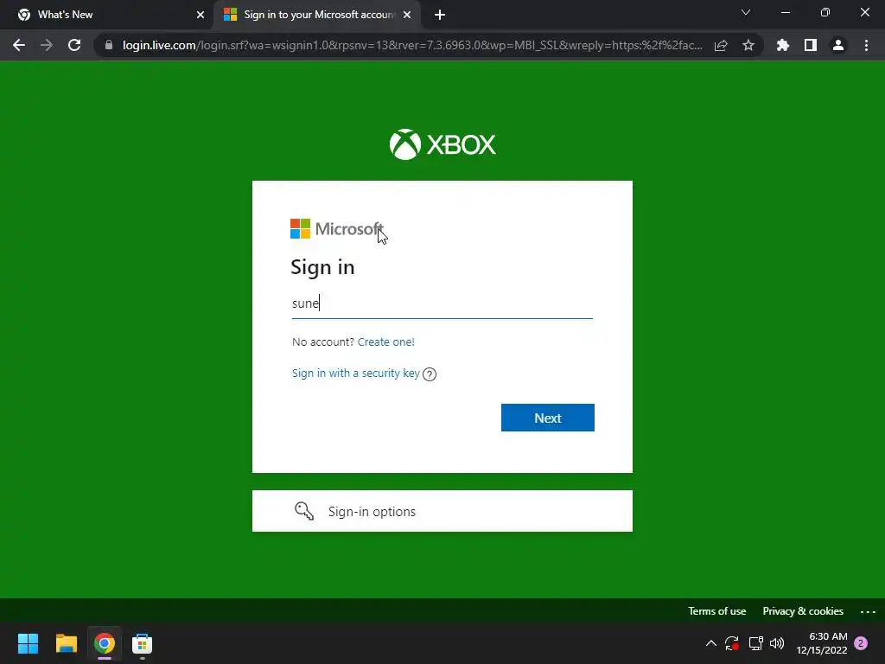Viewport: 885px width, 664px height.
Task: Click the address bar URL
Action: click(x=412, y=45)
